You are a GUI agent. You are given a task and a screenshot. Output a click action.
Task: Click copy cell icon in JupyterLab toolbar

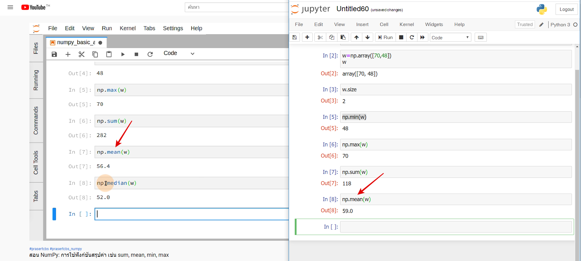click(x=95, y=54)
